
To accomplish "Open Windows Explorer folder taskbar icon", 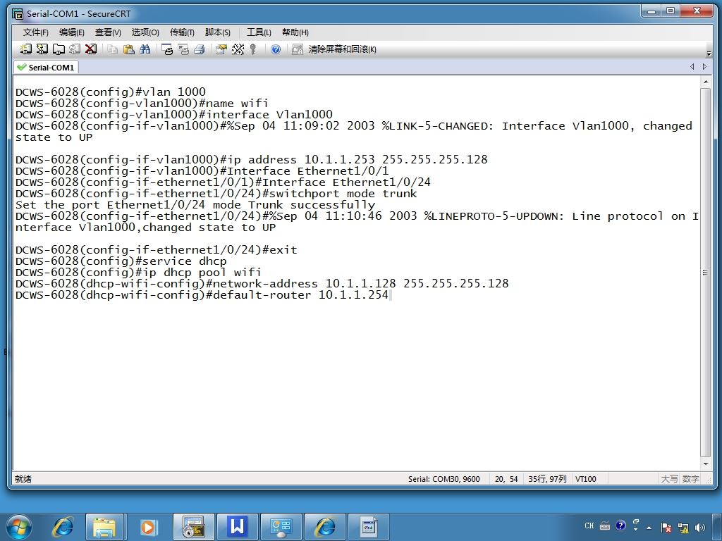I will pyautogui.click(x=104, y=527).
